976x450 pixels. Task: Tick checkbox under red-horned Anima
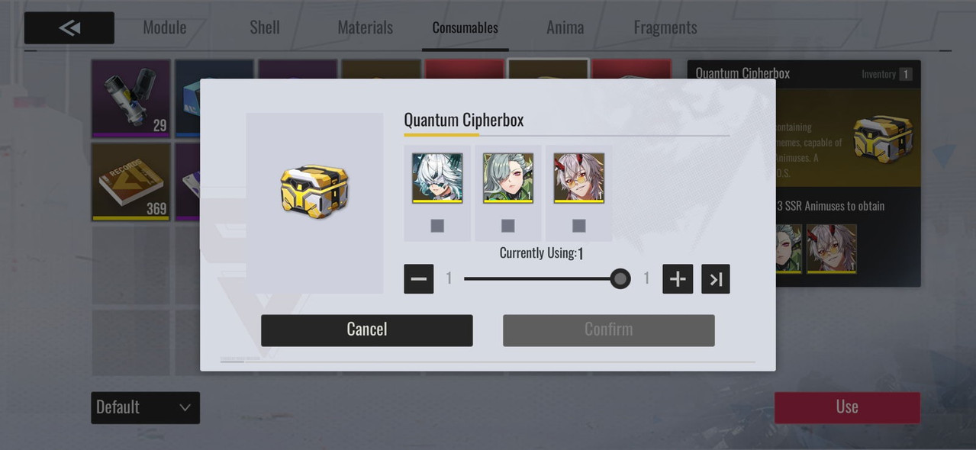coord(579,226)
